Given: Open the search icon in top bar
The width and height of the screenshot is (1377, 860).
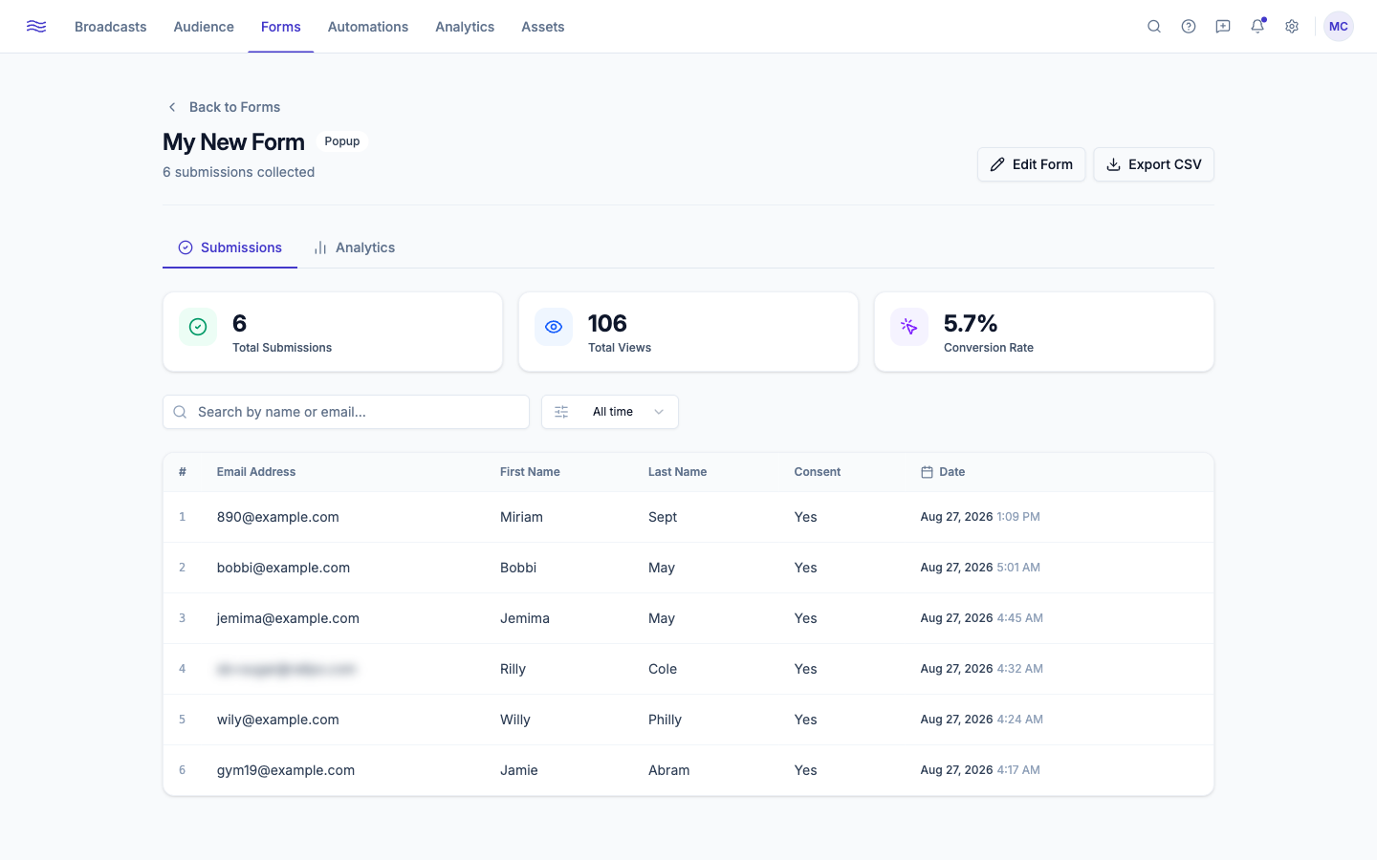Looking at the screenshot, I should click(x=1154, y=27).
